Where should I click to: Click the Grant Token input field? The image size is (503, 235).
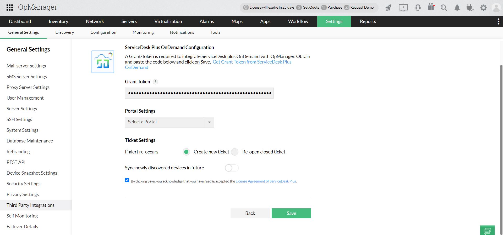pyautogui.click(x=199, y=93)
